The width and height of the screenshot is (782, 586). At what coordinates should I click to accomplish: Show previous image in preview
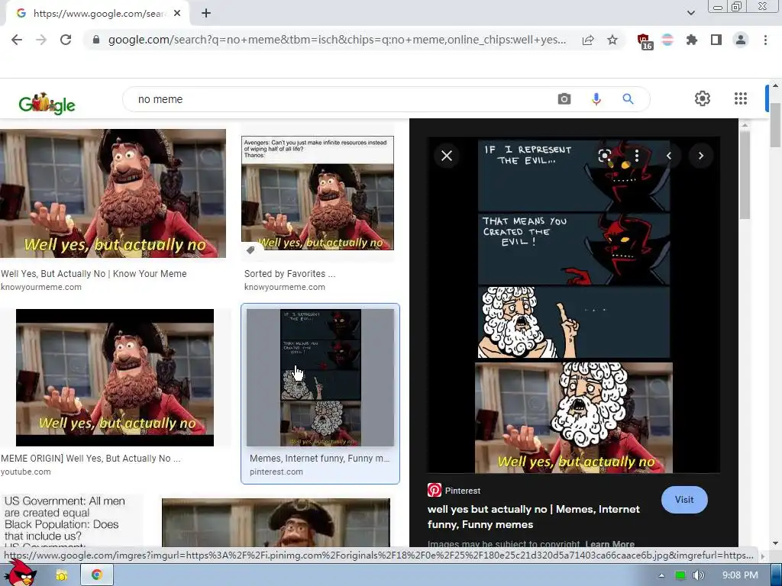click(x=669, y=156)
